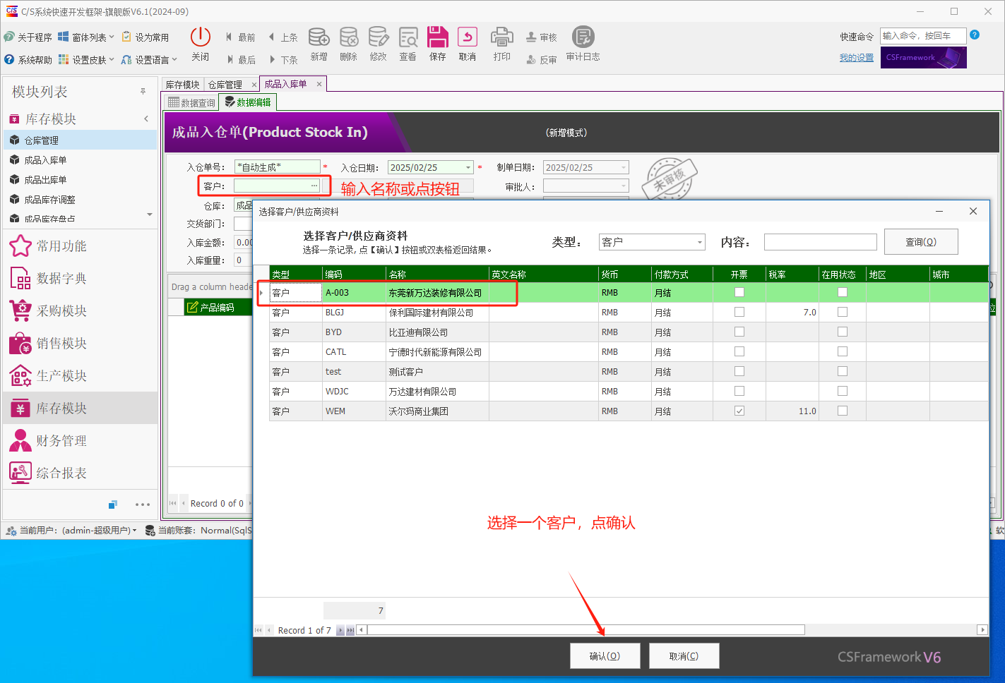This screenshot has width=1005, height=683.
Task: Expand Set Skin (设置皮肤) dropdown
Action: pyautogui.click(x=85, y=59)
